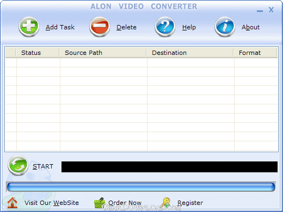Click the START label
Screen dimensions: 283x212
pyautogui.click(x=43, y=166)
